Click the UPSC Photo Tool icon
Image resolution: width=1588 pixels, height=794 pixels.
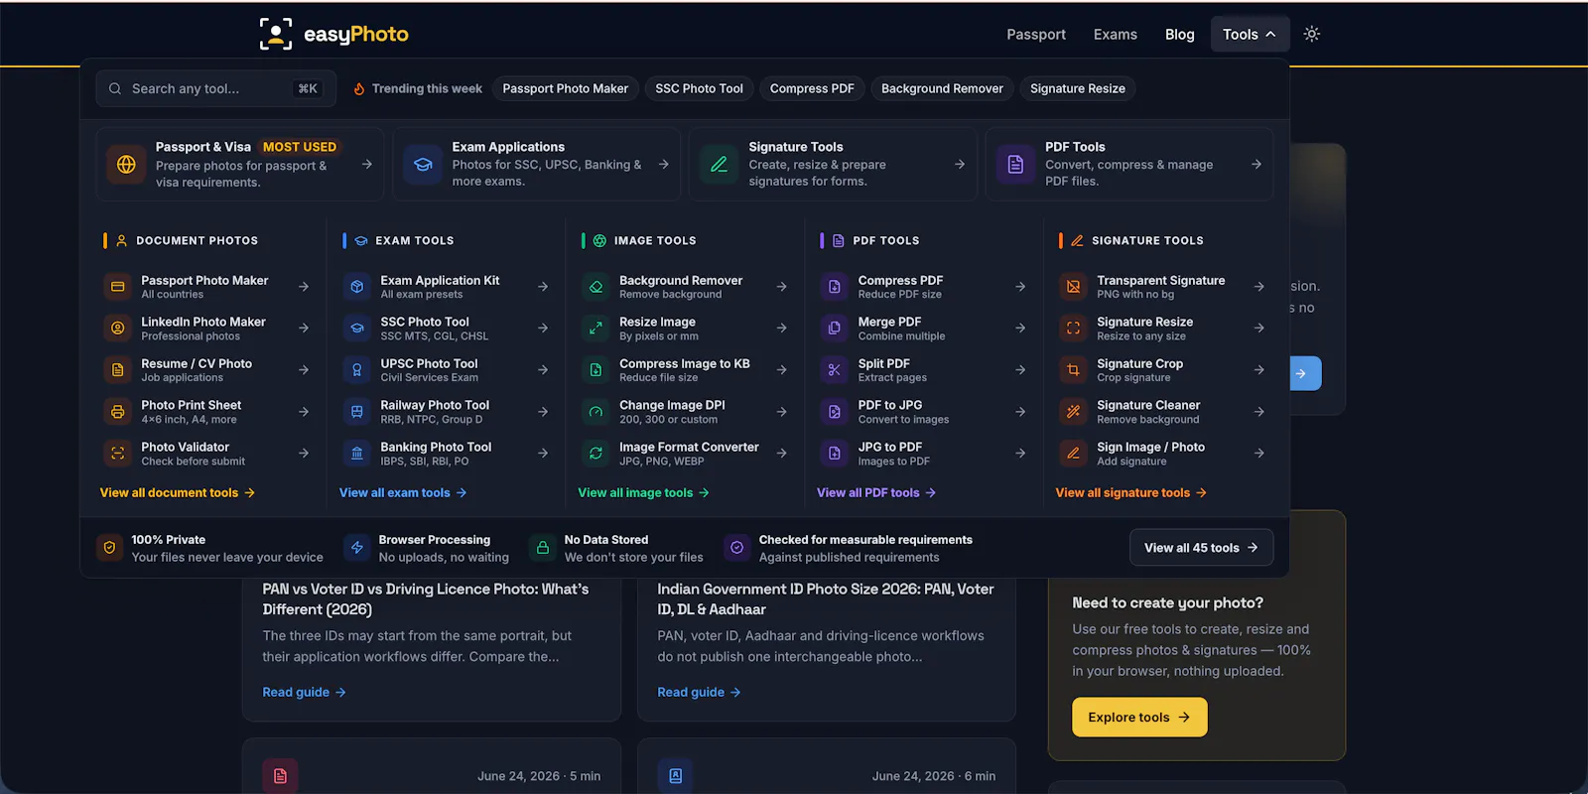(x=357, y=369)
